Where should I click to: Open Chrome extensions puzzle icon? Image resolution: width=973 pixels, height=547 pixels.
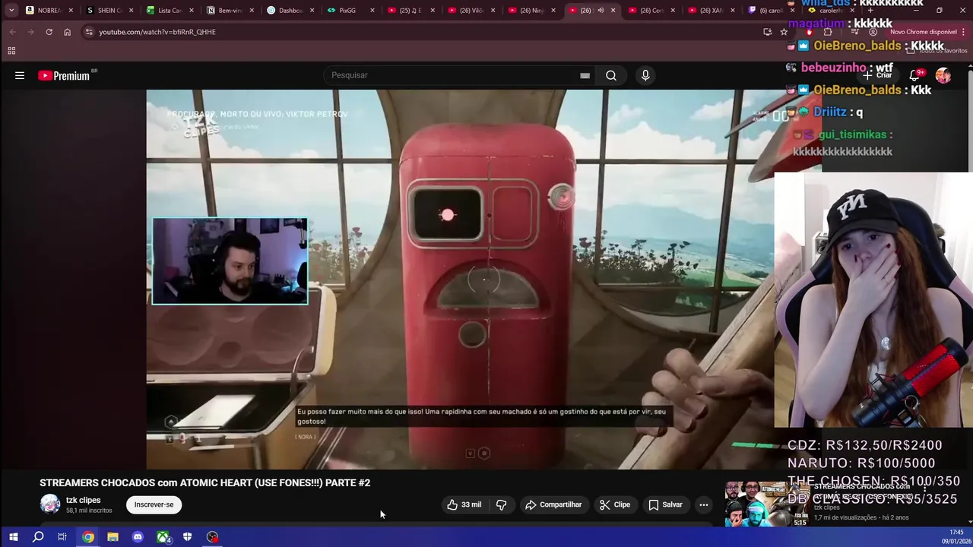(828, 32)
